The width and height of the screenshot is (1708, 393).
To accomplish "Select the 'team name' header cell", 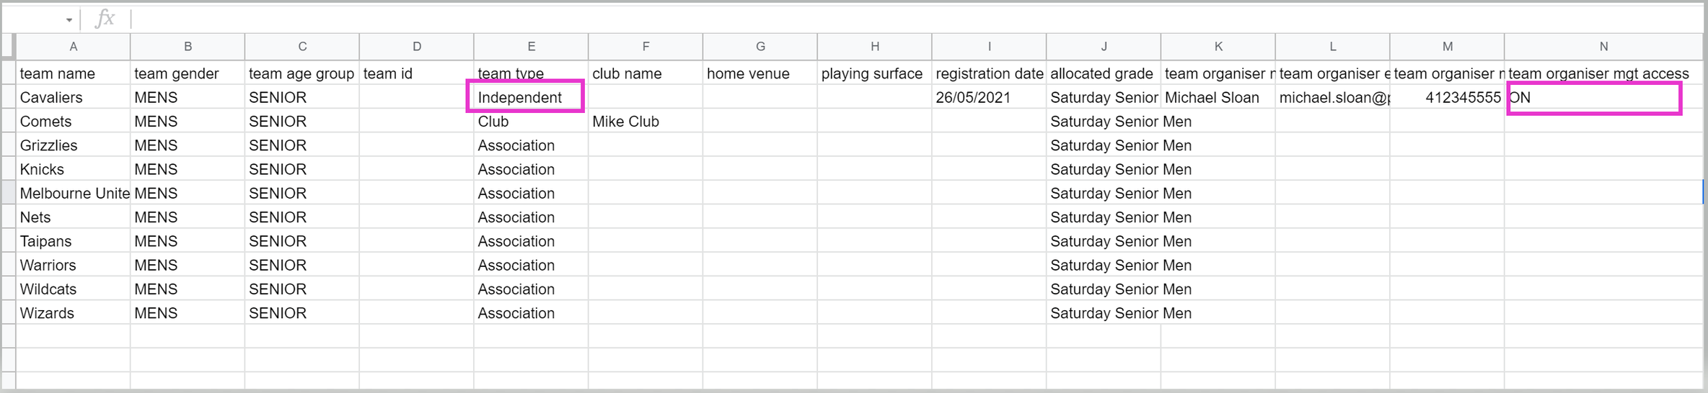I will click(73, 73).
